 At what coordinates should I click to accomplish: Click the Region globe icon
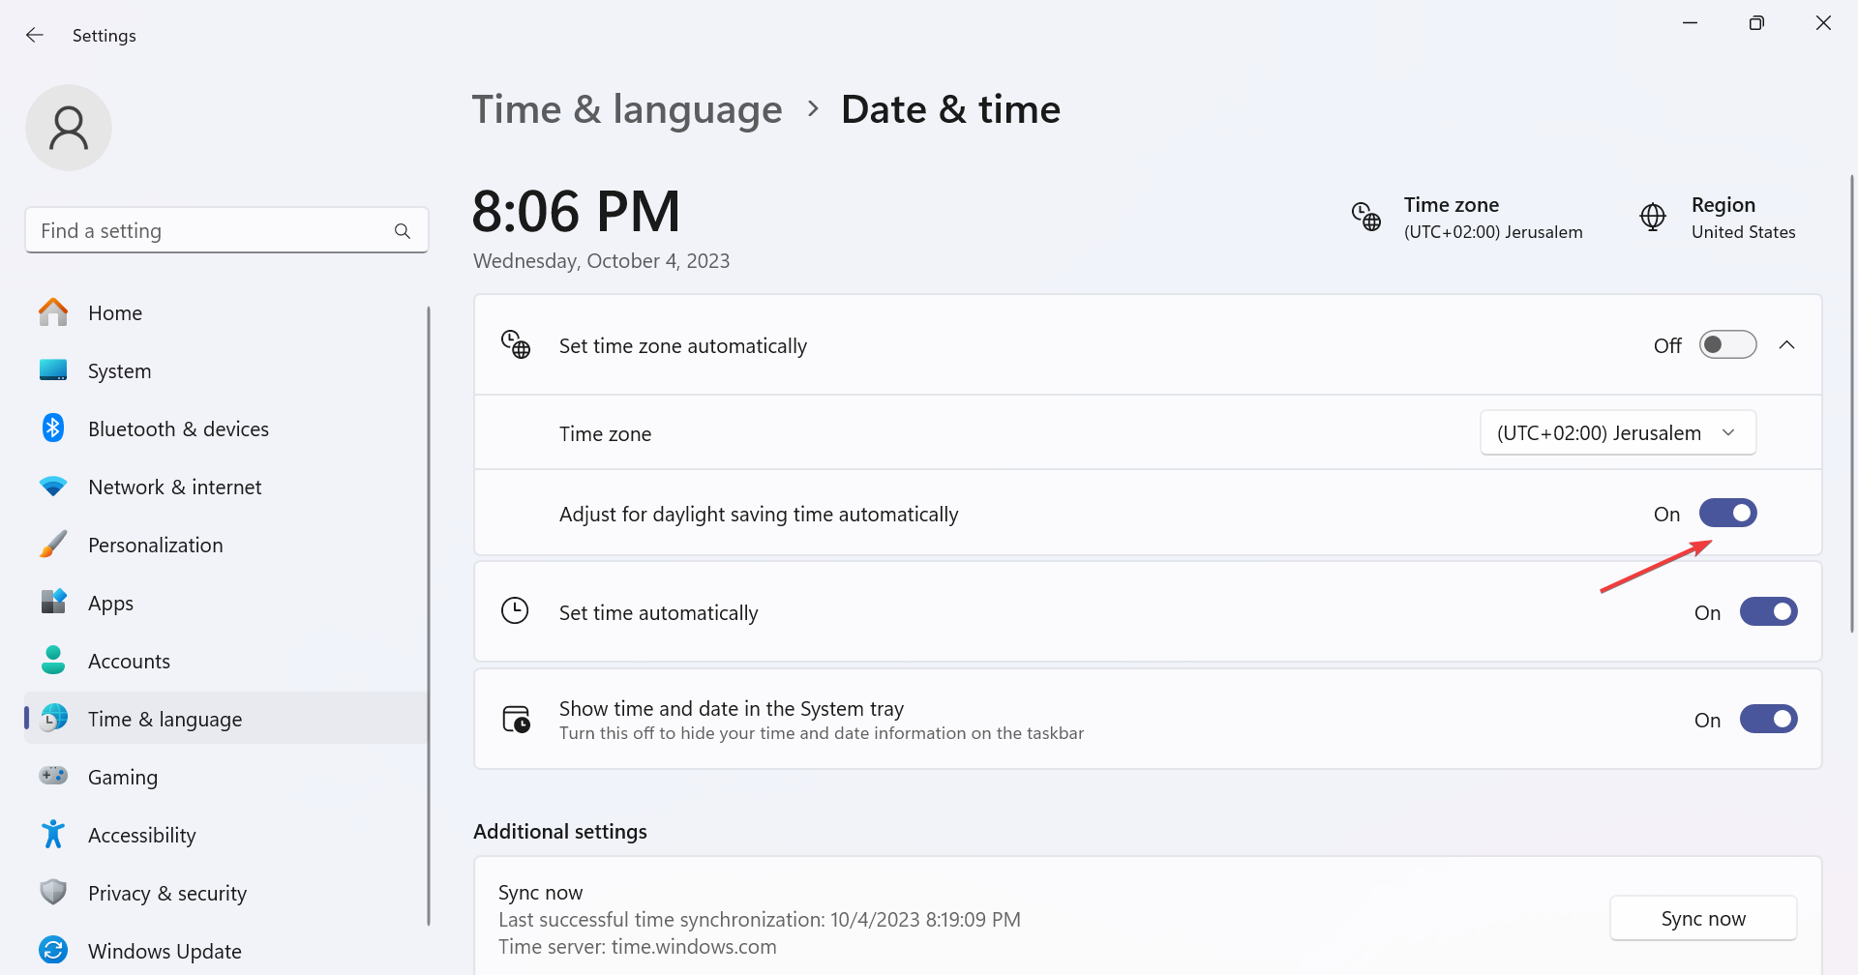(1653, 217)
